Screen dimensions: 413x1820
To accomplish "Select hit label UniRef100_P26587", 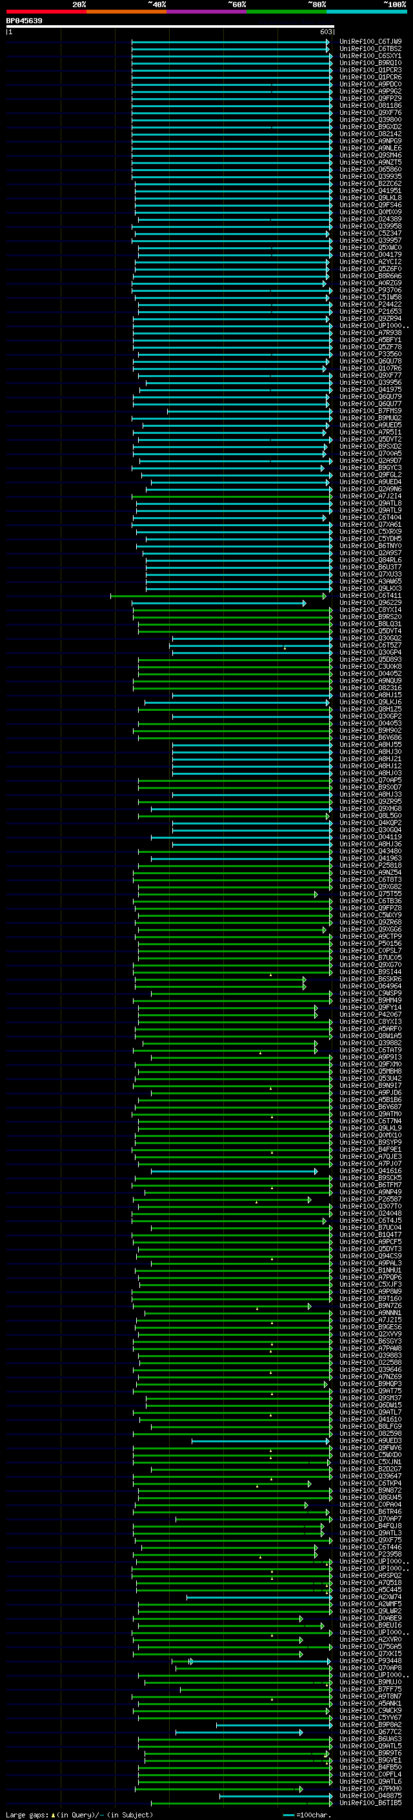I will [x=370, y=1200].
